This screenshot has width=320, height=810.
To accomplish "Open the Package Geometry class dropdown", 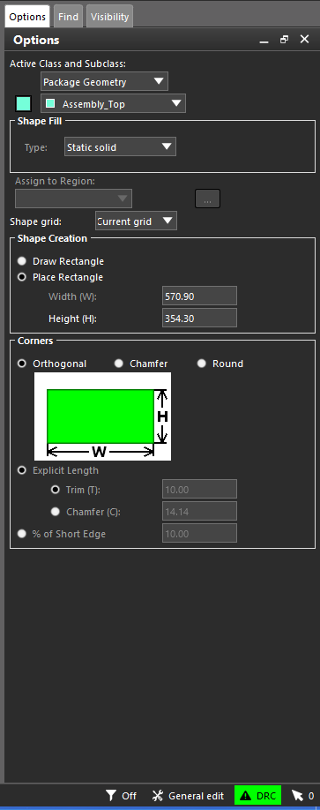I will tap(104, 82).
